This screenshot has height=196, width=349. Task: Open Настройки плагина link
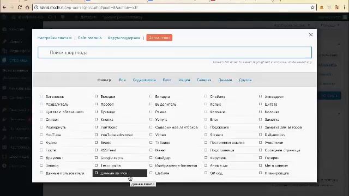(55, 38)
